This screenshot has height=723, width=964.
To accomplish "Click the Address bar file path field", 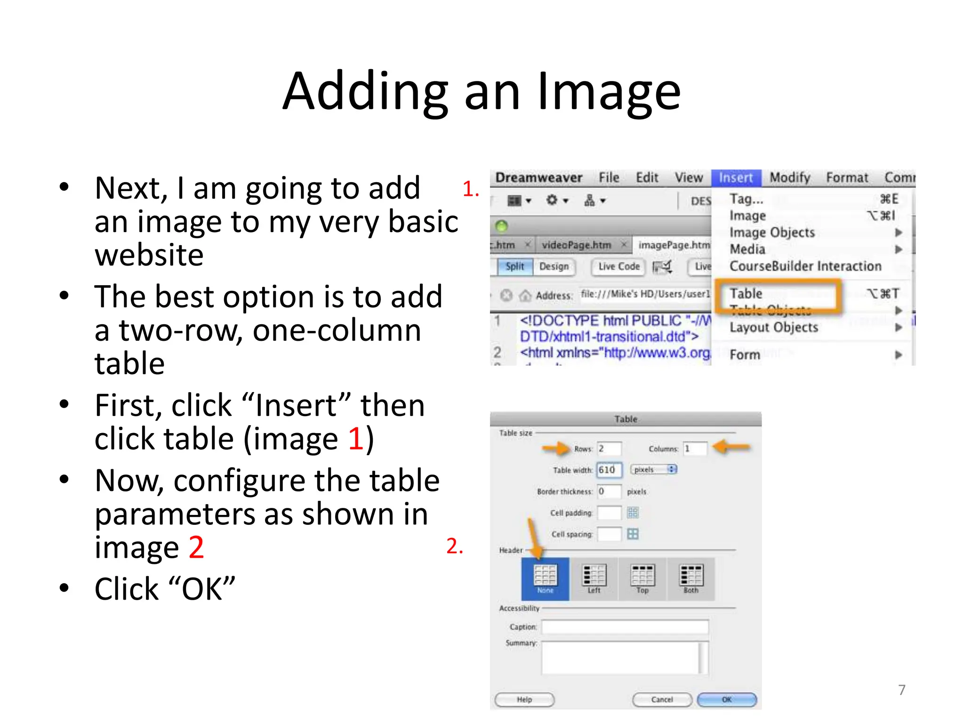I will [645, 295].
